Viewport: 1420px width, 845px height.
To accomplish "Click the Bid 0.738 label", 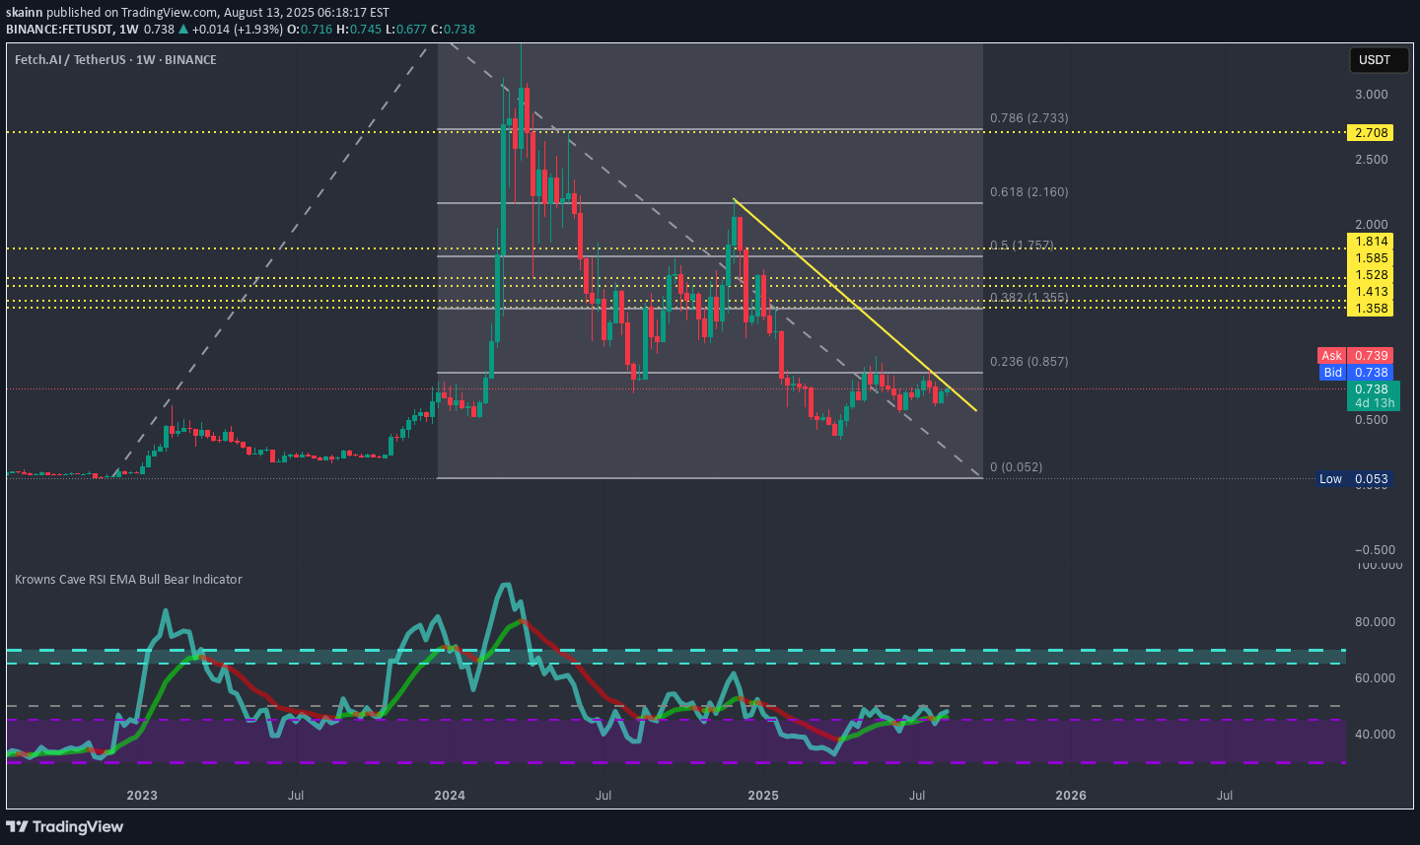I will [x=1356, y=373].
